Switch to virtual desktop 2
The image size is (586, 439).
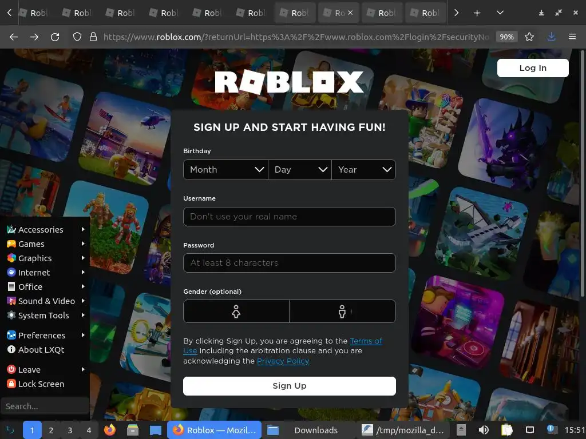(51, 430)
